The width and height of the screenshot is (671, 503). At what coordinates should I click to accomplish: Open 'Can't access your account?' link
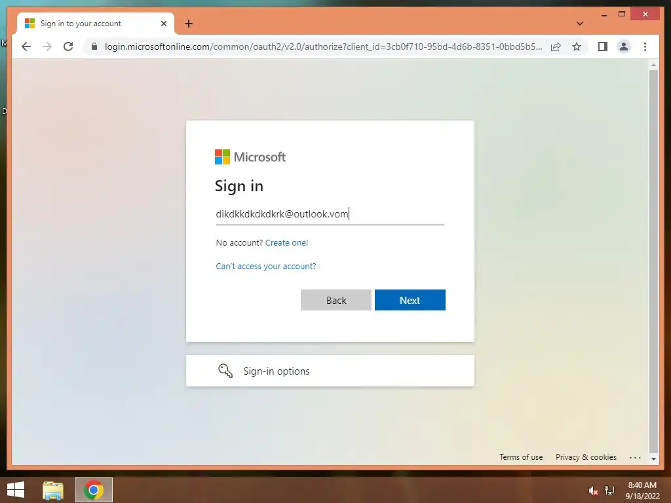tap(266, 266)
